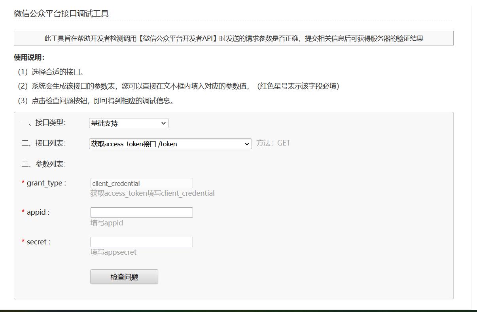Open the 接口类型 dropdown showing 基础支持
Viewport: 477px width, 312px height.
(128, 123)
